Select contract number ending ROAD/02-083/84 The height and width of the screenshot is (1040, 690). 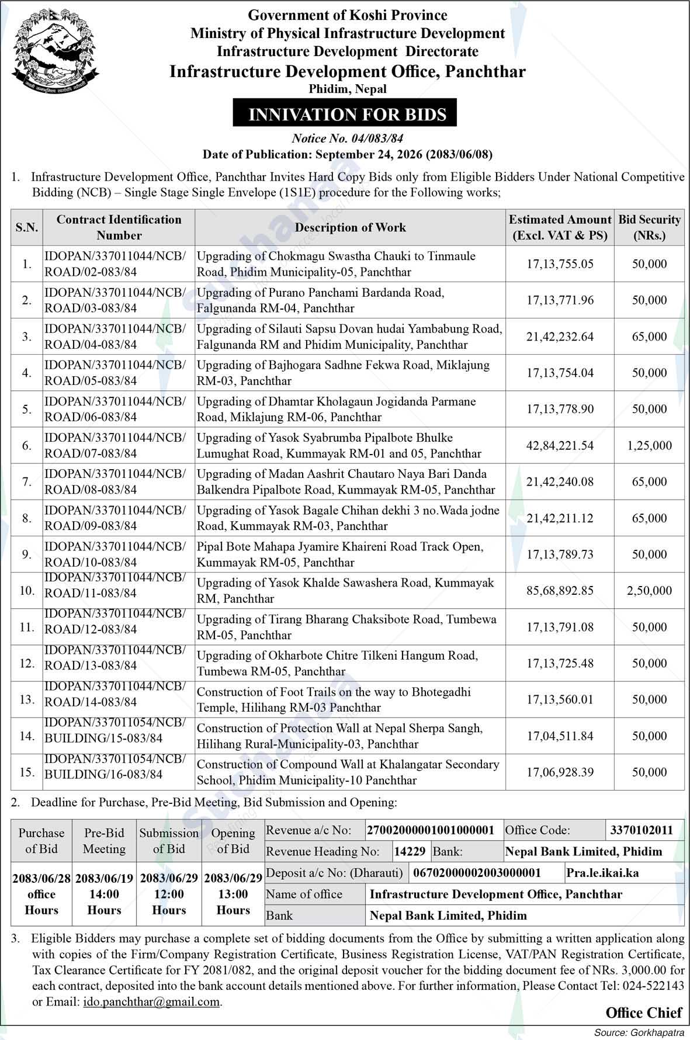click(x=115, y=264)
